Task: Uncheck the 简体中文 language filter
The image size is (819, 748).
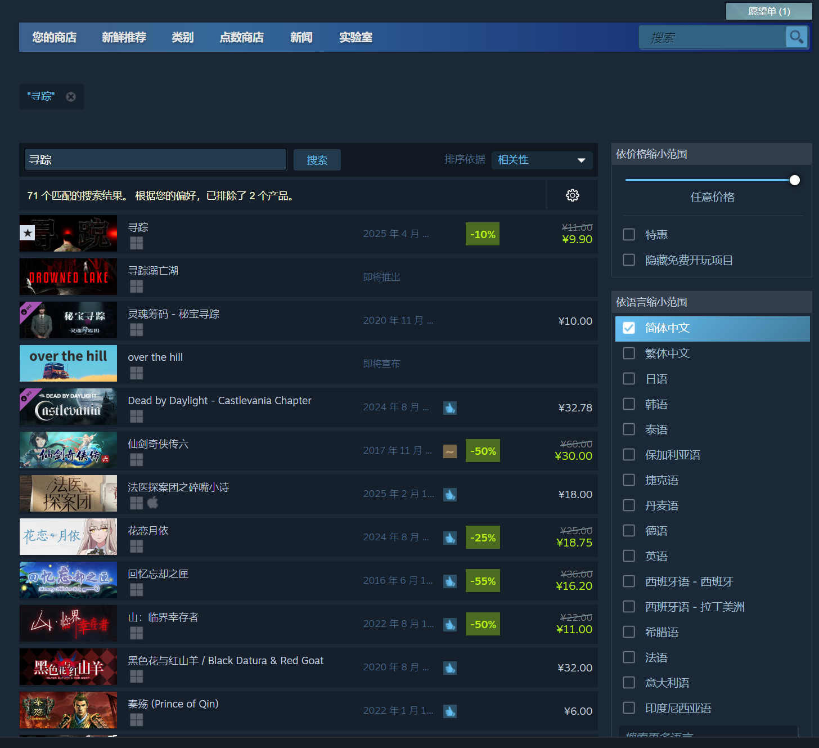Action: (629, 328)
